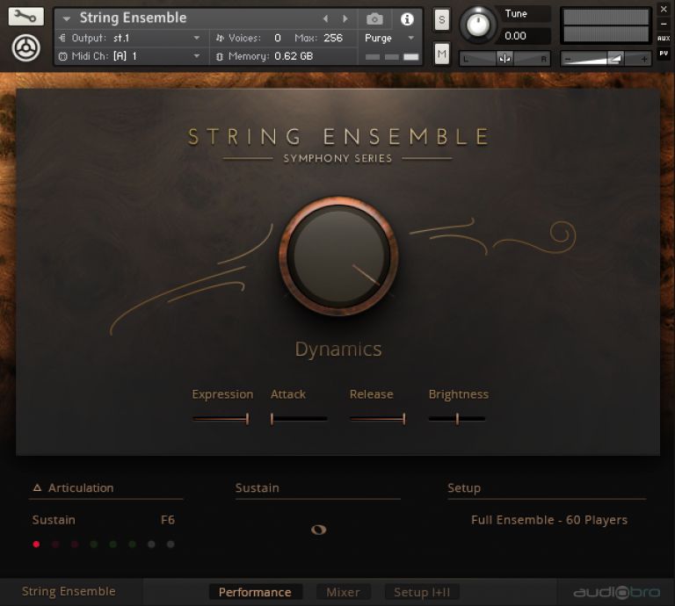Switch to the Mixer tab
The width and height of the screenshot is (675, 606).
(x=343, y=592)
